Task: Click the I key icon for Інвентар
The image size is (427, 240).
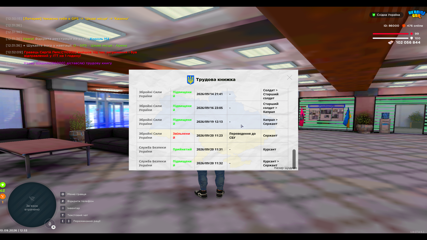Action: [x=63, y=208]
